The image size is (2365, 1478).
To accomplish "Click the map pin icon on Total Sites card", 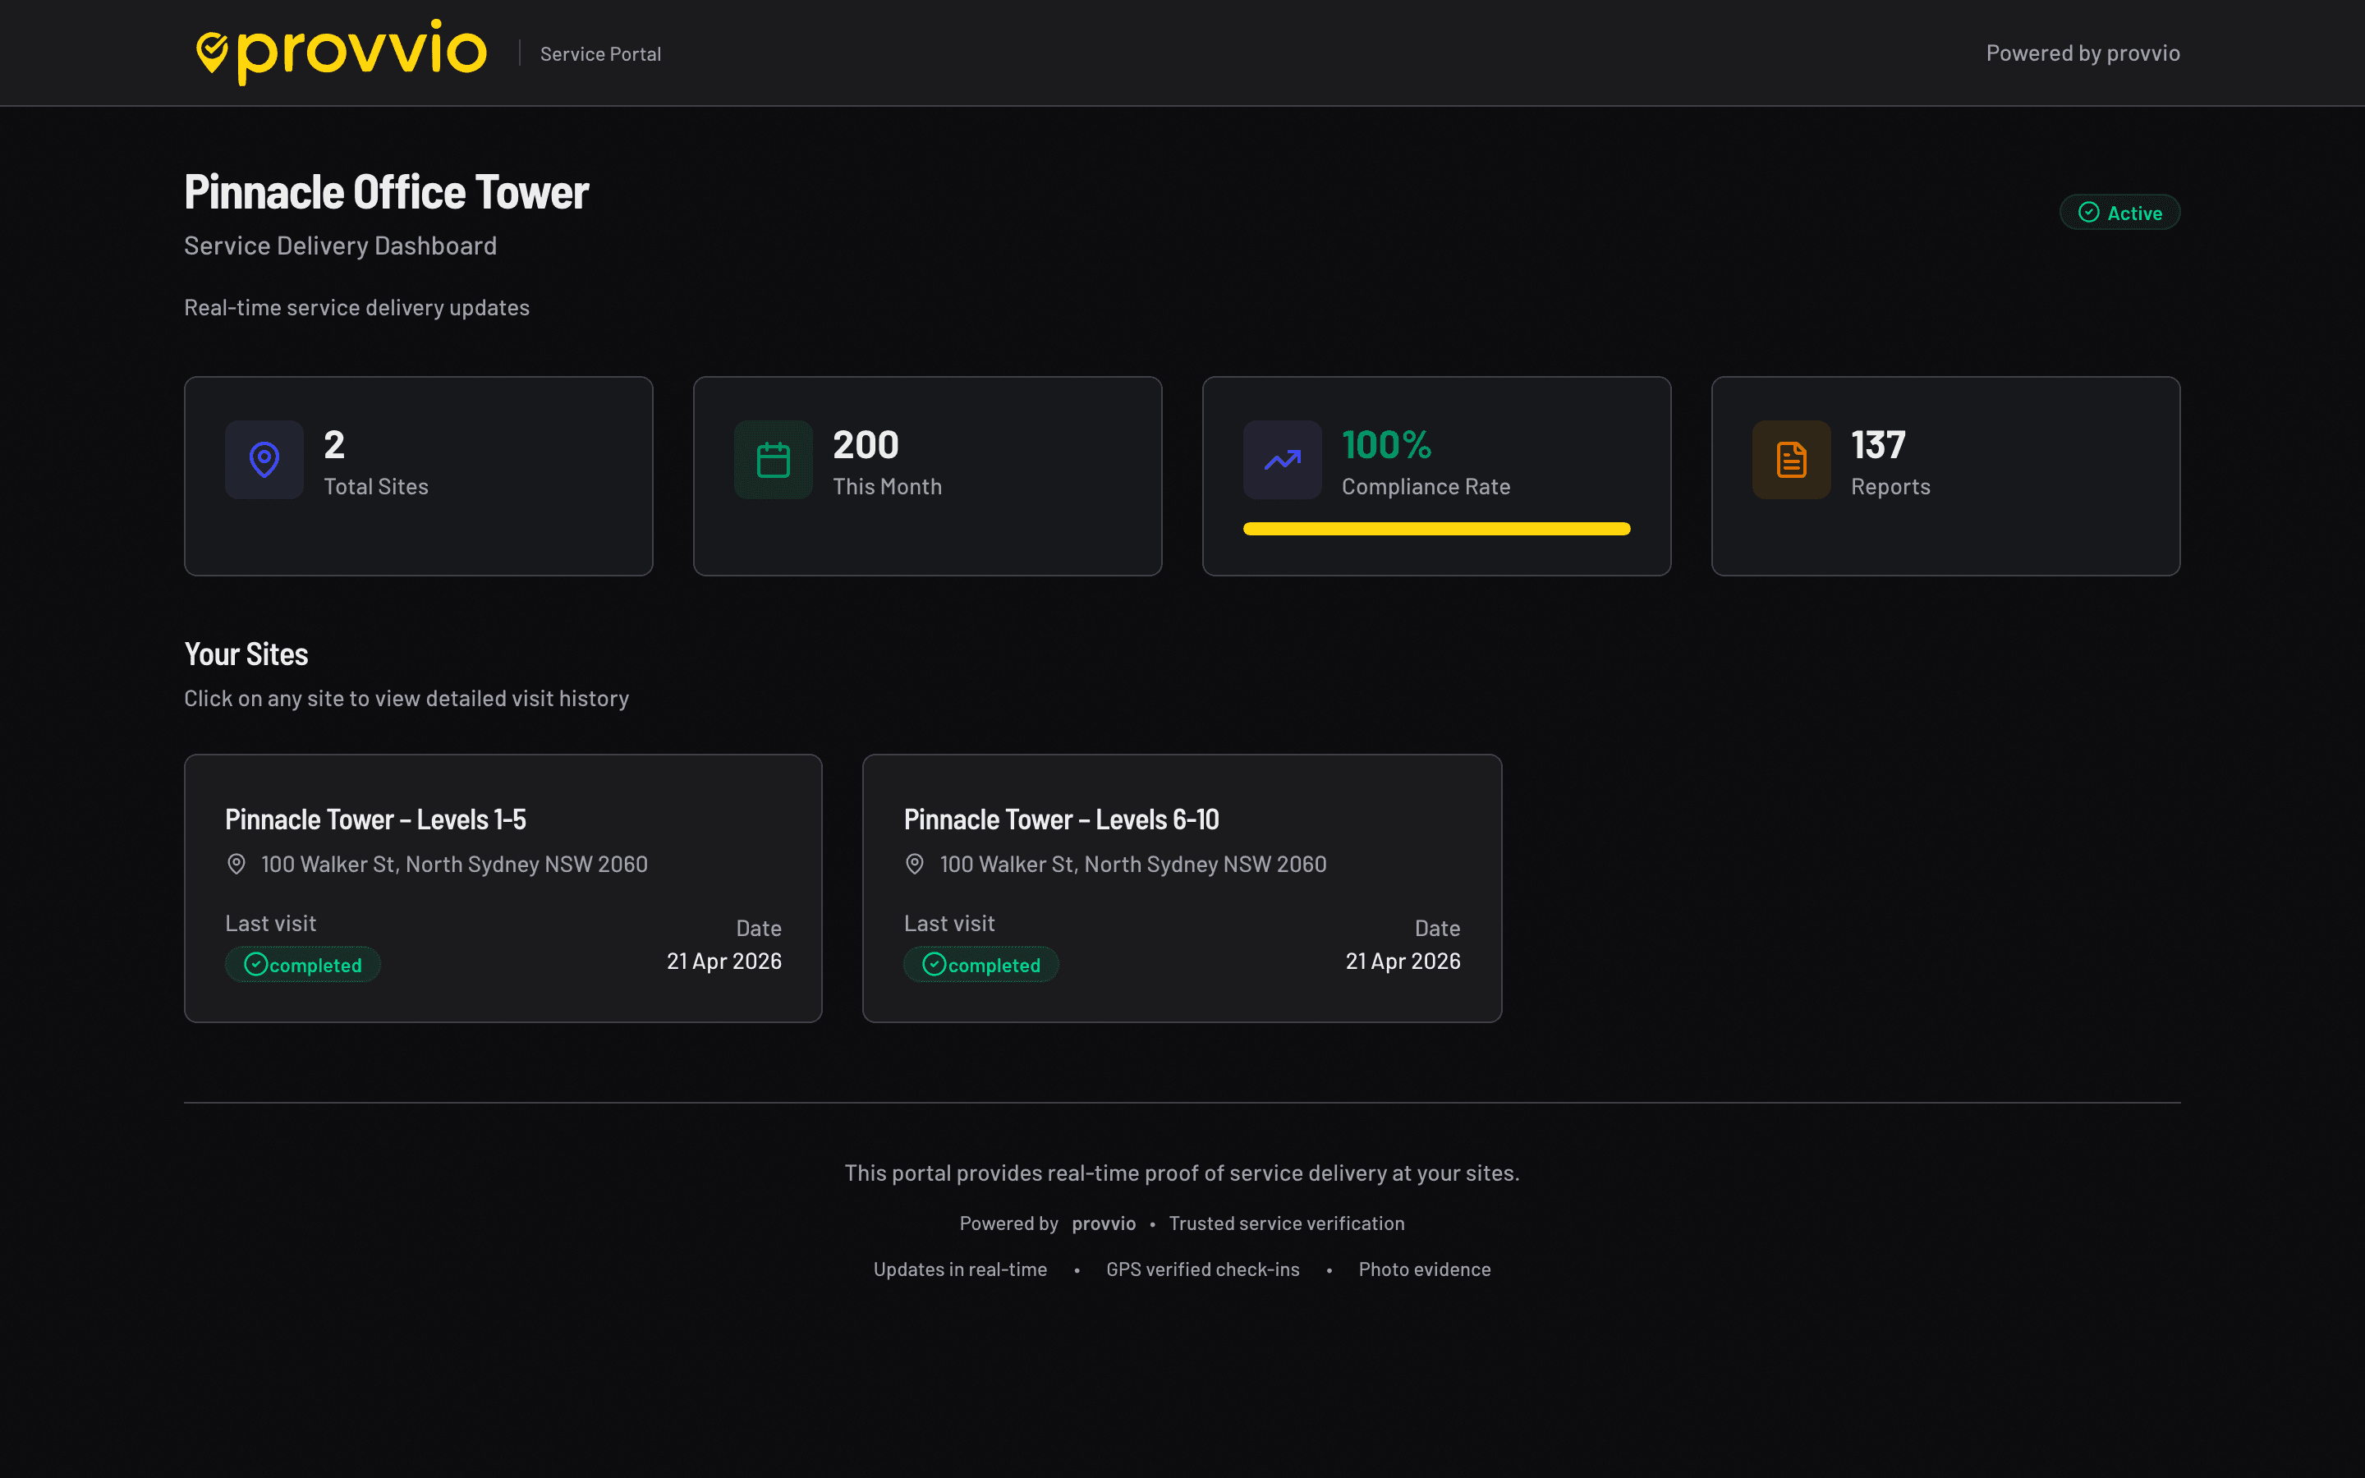I will click(264, 460).
